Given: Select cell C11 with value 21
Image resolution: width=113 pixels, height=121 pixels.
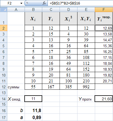Looking at the screenshot, I should pos(51,81).
